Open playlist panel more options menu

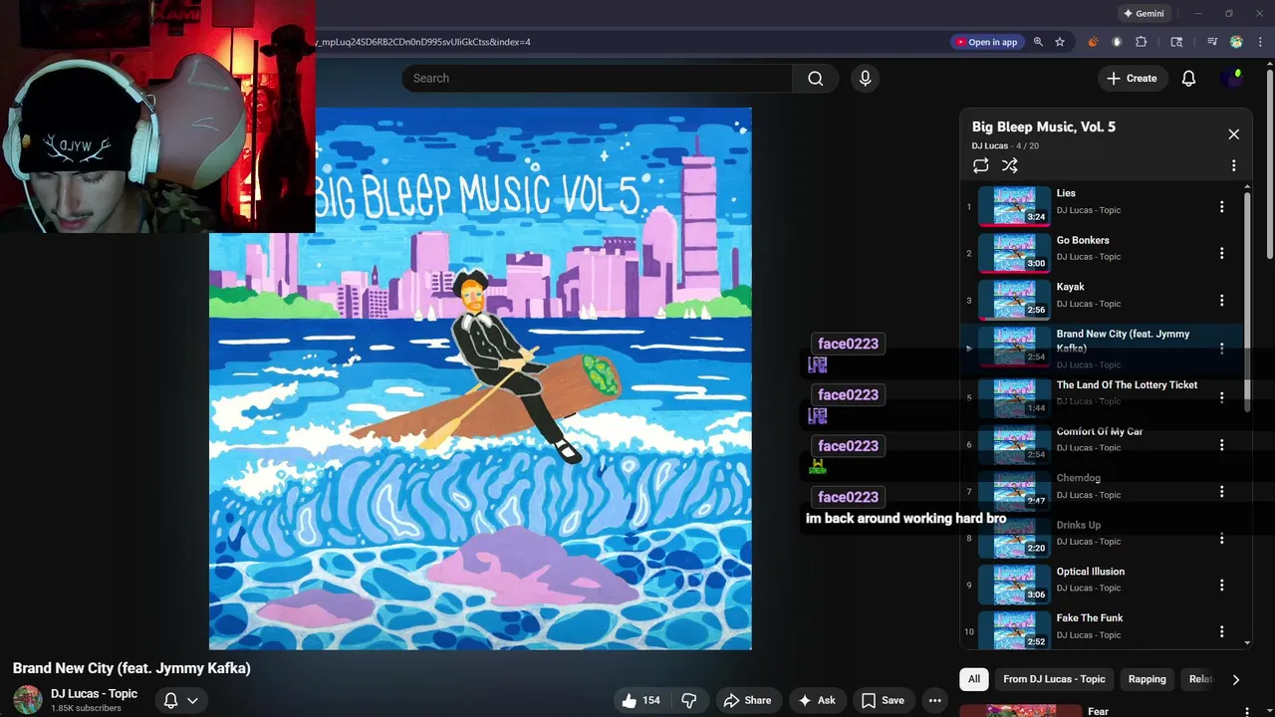(x=1233, y=165)
